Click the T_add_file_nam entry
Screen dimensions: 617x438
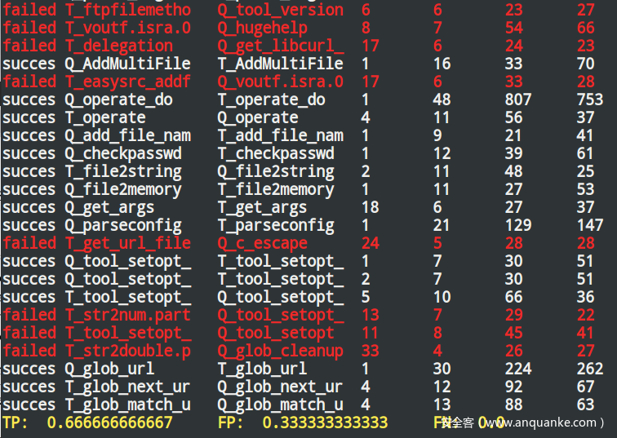click(281, 135)
